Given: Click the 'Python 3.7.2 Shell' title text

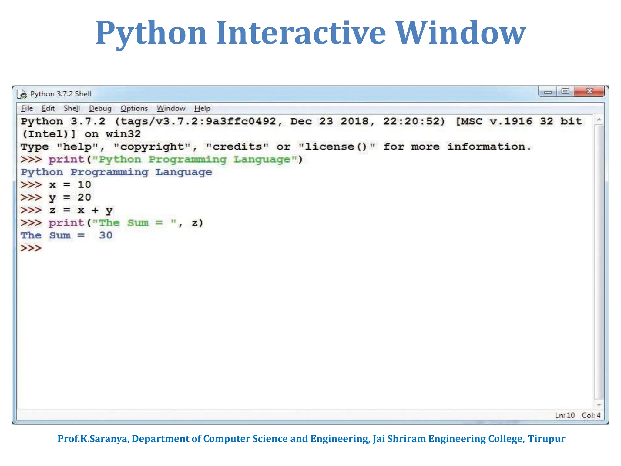Looking at the screenshot, I should pos(61,94).
